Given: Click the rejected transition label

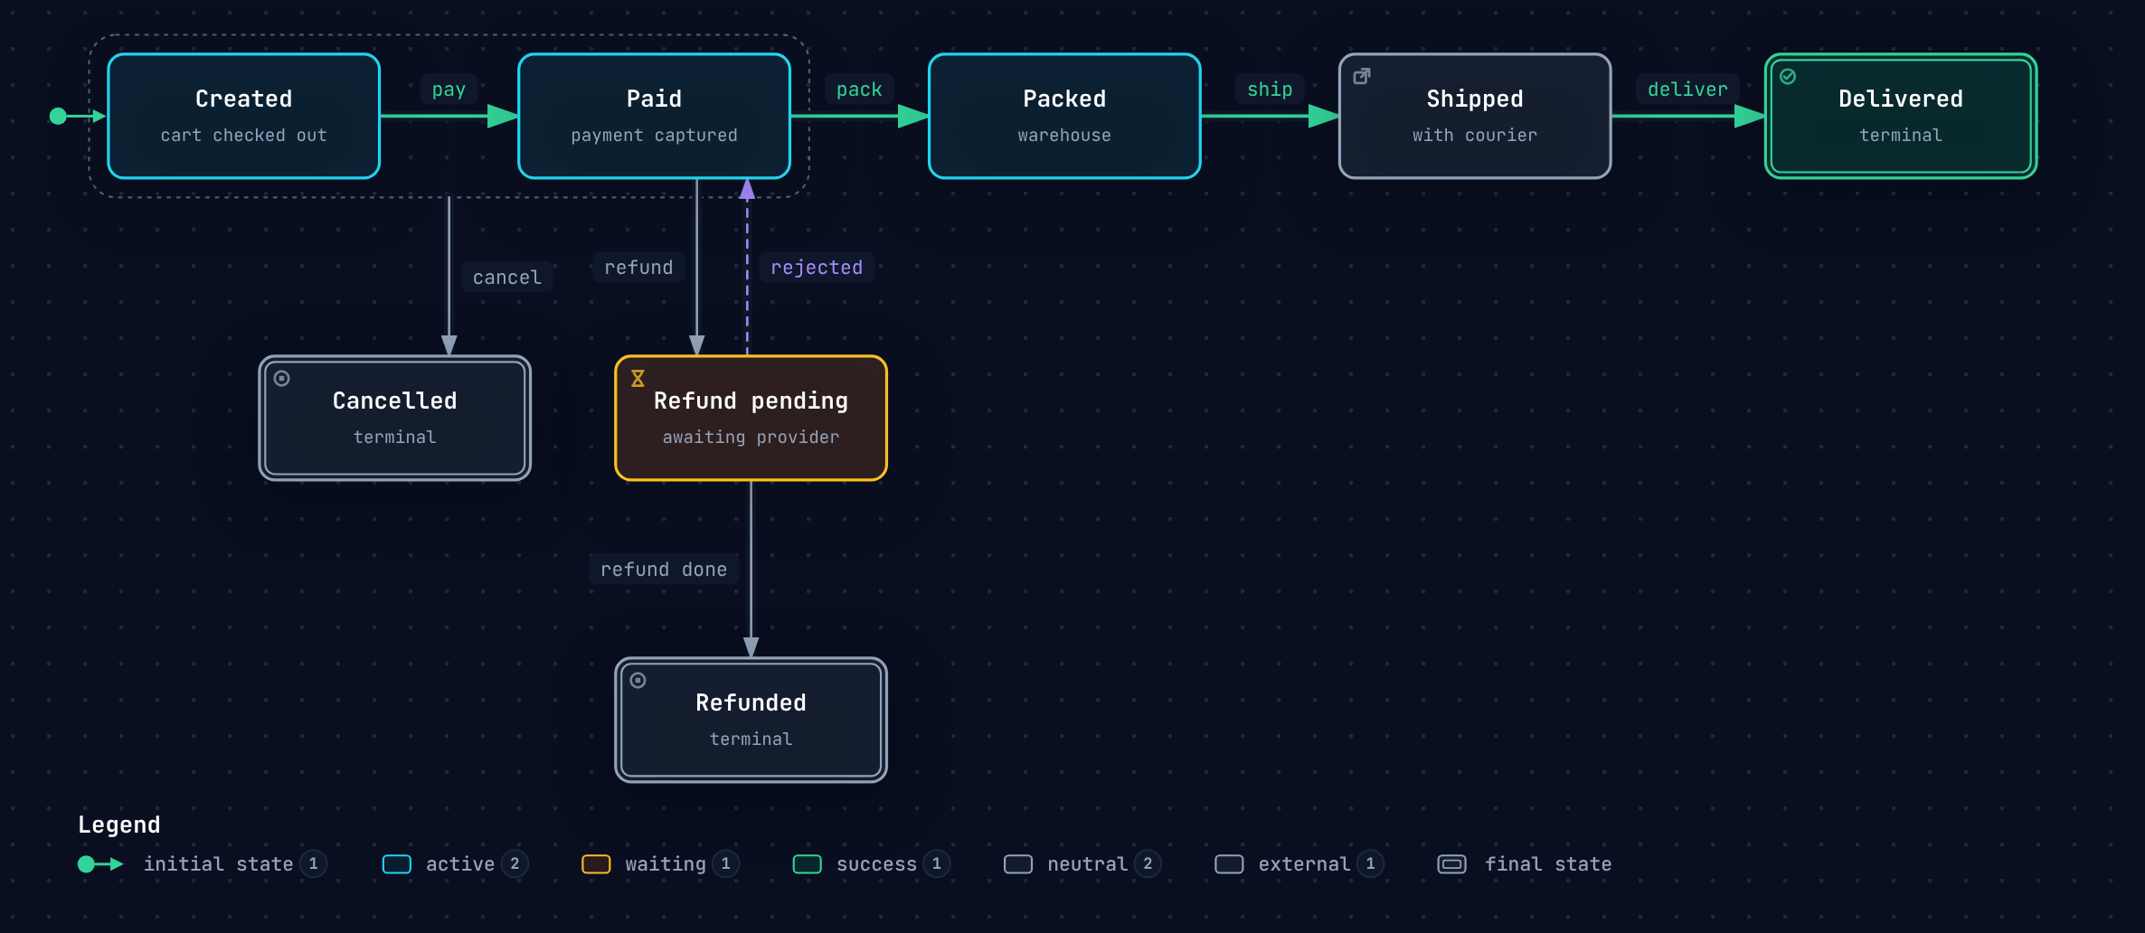Looking at the screenshot, I should coord(817,268).
